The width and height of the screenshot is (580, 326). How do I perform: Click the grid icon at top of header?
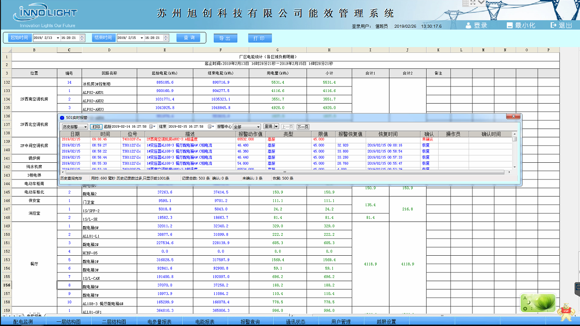(465, 3)
